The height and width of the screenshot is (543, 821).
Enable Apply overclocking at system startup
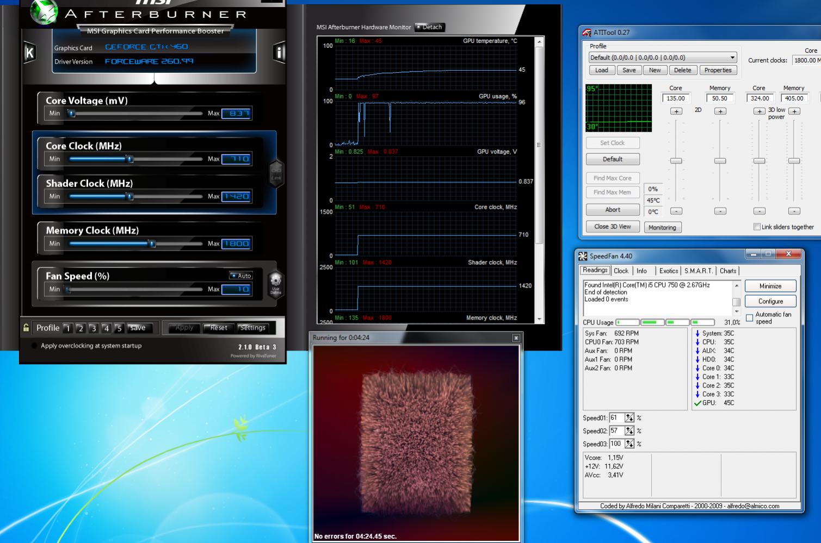[35, 346]
